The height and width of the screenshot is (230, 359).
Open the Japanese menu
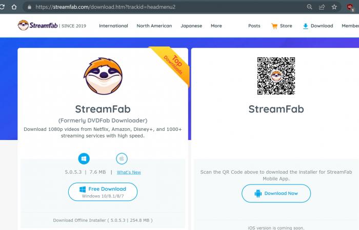pyautogui.click(x=191, y=26)
